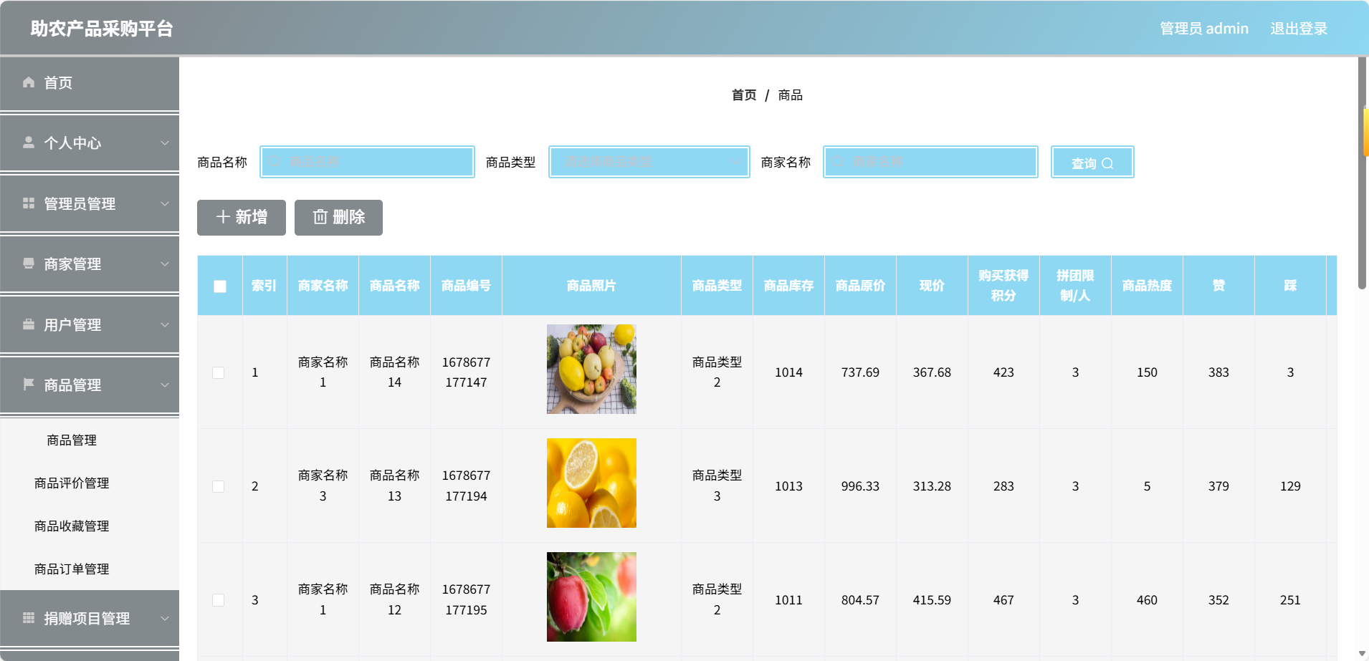
Task: Click the shop icon beside 商家管理
Action: click(29, 264)
